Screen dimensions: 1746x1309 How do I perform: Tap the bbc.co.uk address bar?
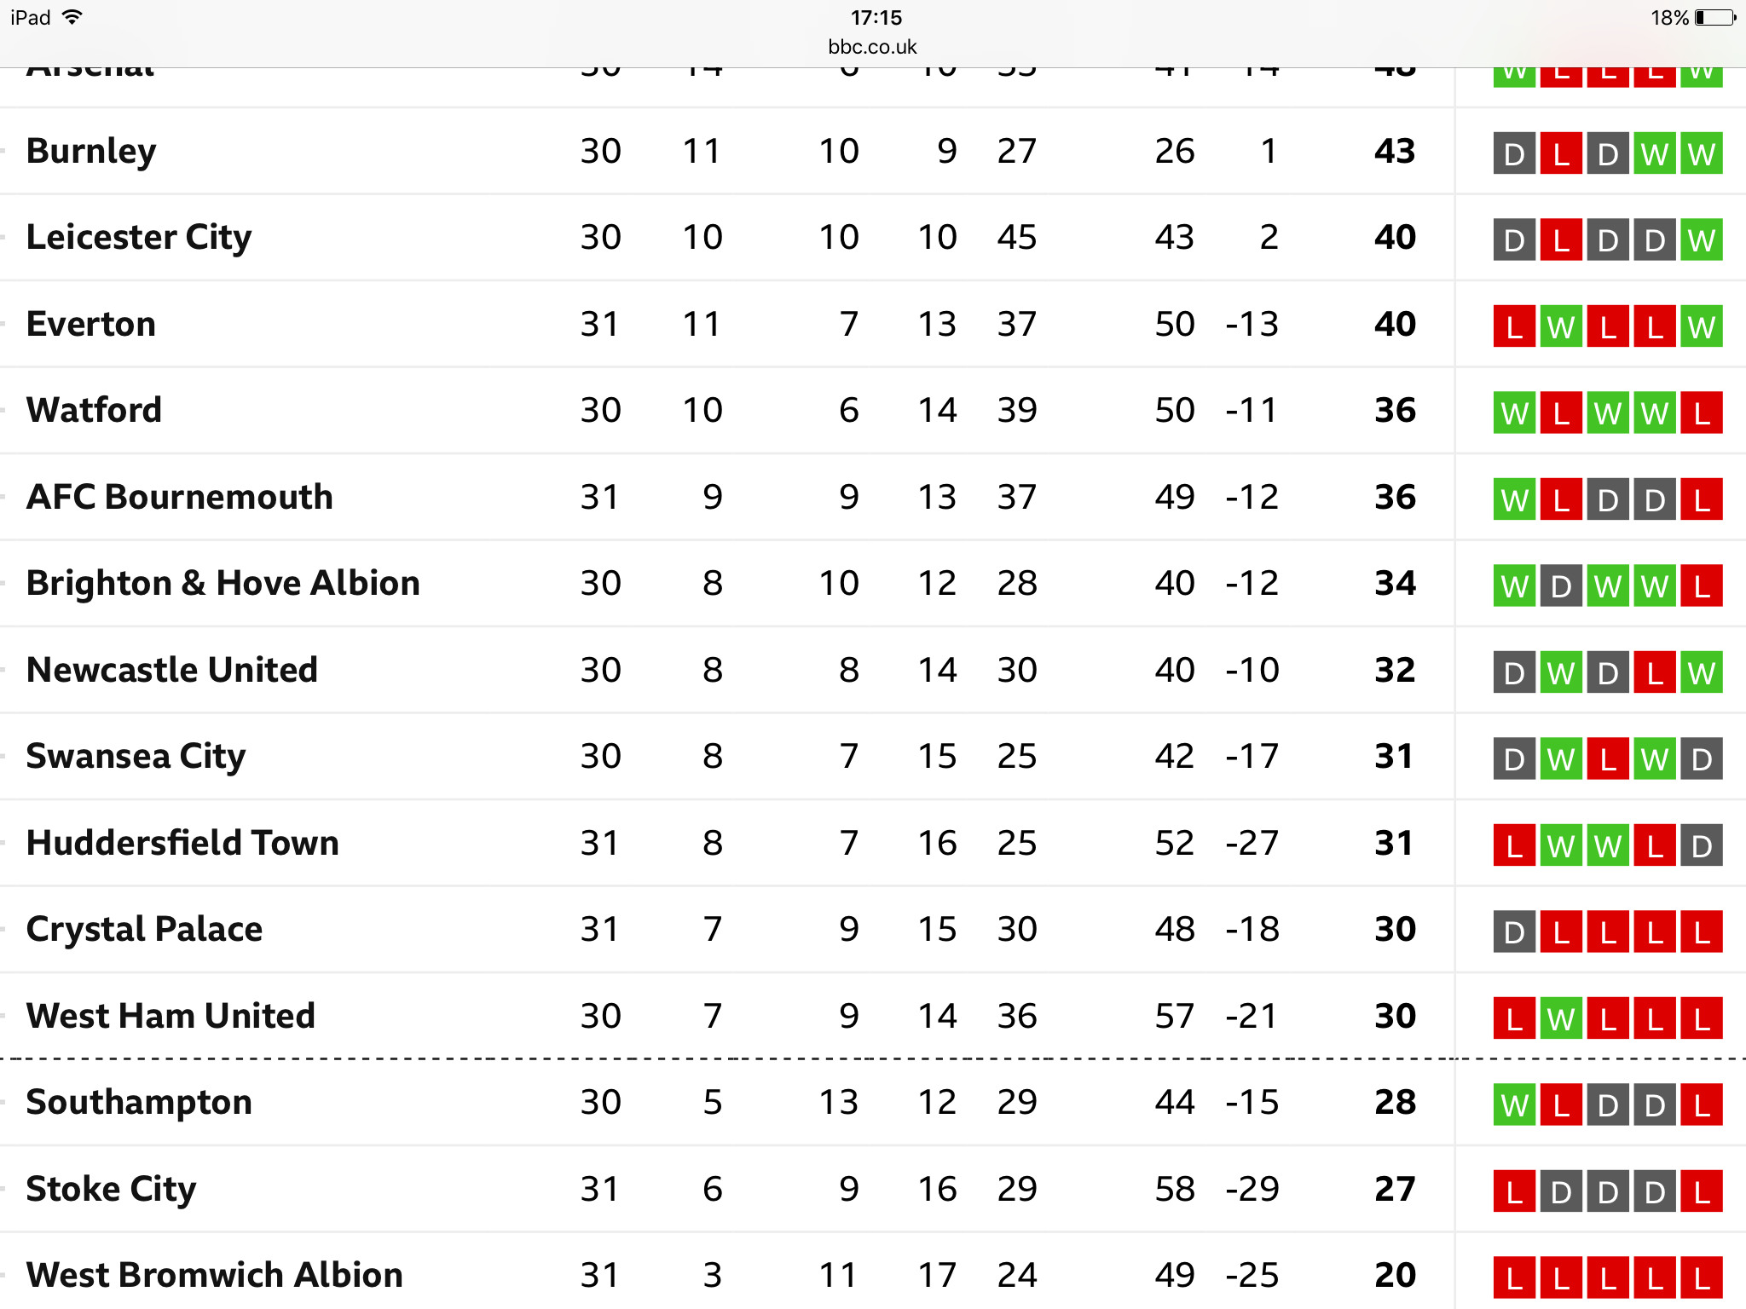coord(872,47)
